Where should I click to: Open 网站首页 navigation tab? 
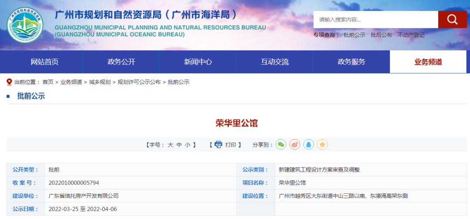(45, 62)
